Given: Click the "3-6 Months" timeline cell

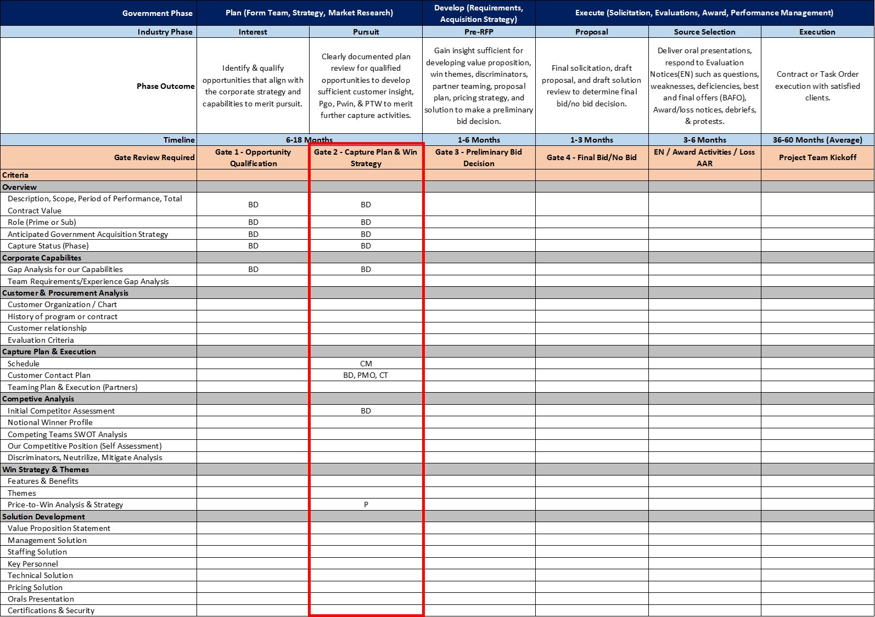Looking at the screenshot, I should coord(705,140).
